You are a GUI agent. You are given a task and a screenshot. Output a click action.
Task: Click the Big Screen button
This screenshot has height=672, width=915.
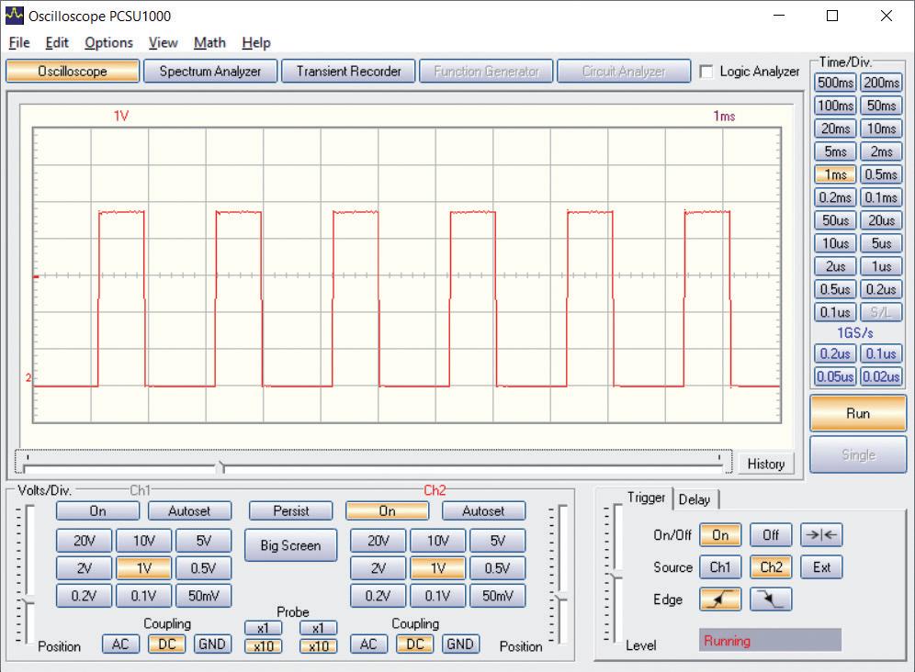[290, 545]
